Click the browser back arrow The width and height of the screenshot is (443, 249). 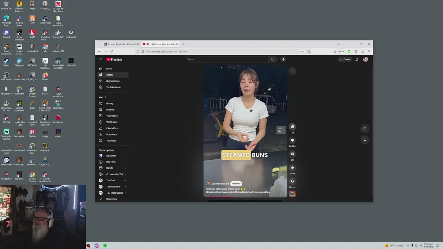point(99,52)
